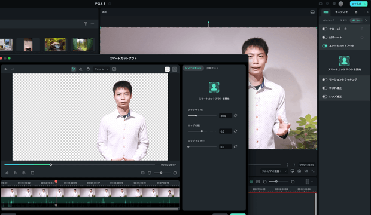The image size is (371, 215).
Task: Select the hand pan tool in cutout toolbar
Action: pyautogui.click(x=88, y=69)
